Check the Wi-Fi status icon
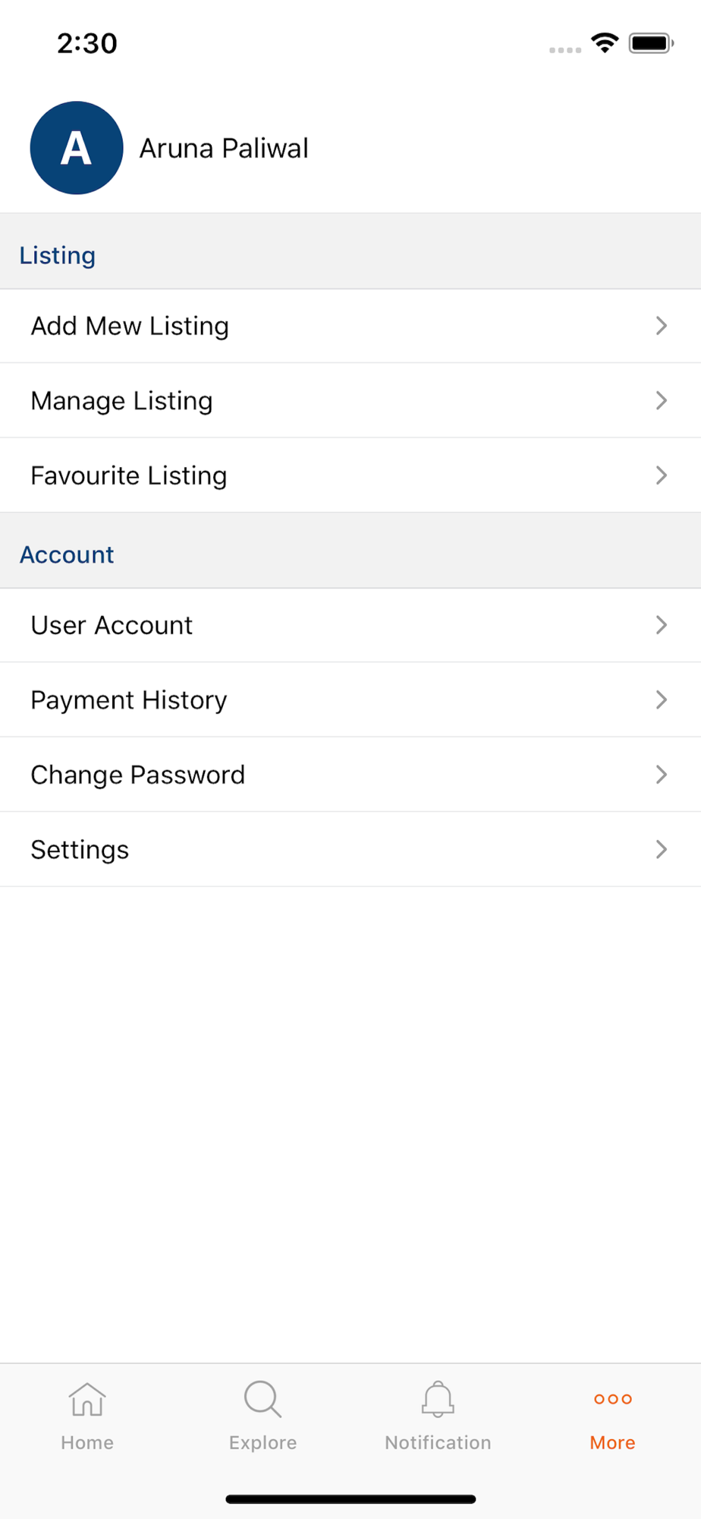 [605, 43]
